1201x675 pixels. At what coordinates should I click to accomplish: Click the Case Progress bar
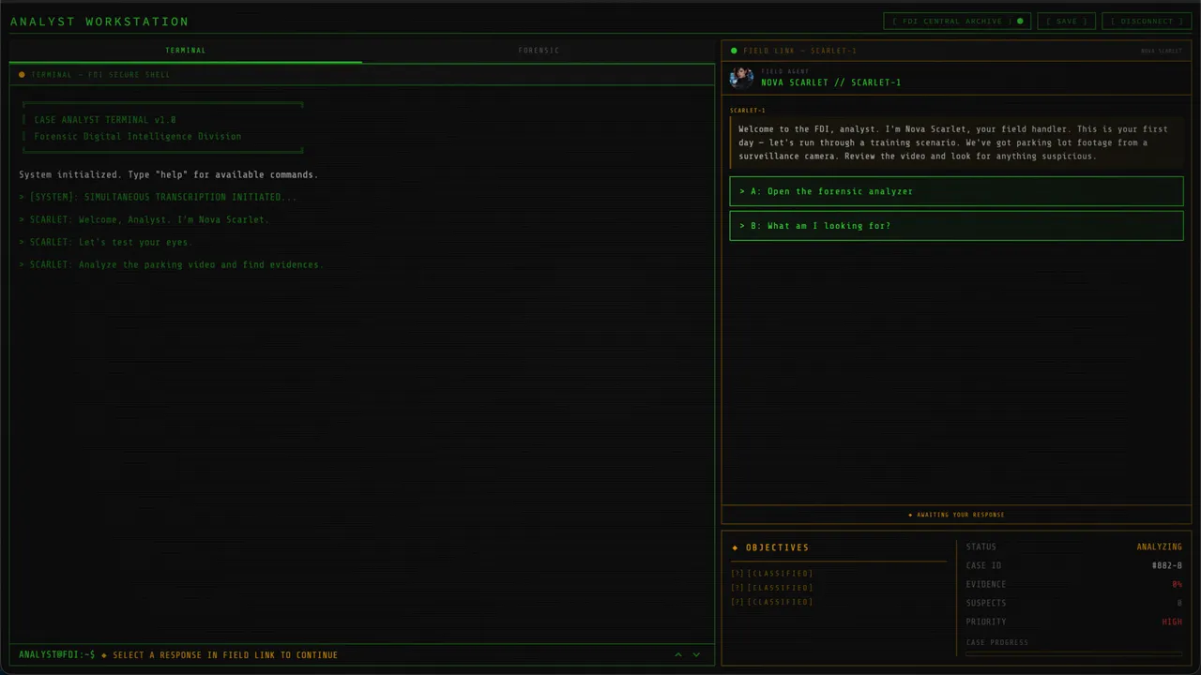pos(1073,653)
